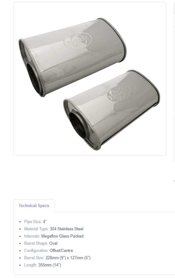The image size is (175, 279).
Task: Select the Length label
Action: pyautogui.click(x=31, y=265)
